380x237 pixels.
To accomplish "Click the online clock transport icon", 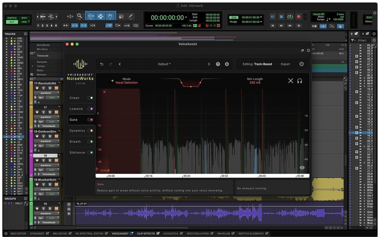I will point(273,17).
